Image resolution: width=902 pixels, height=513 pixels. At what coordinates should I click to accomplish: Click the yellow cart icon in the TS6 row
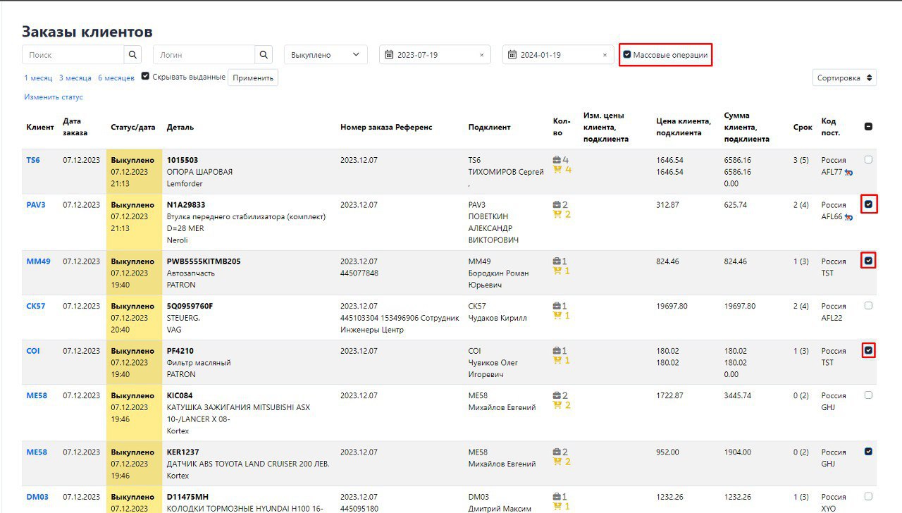[x=557, y=170]
